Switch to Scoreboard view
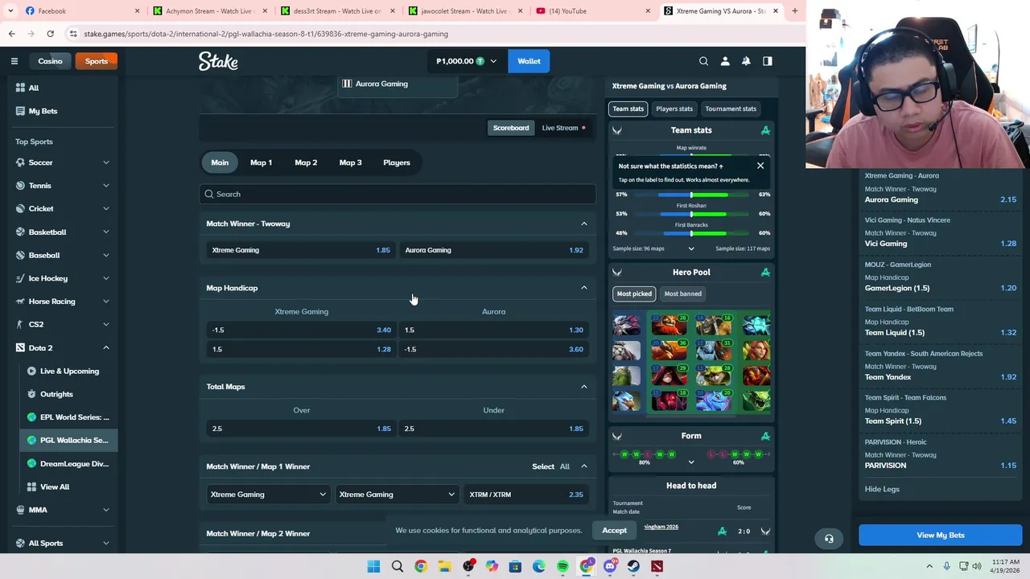1030x579 pixels. (x=511, y=128)
